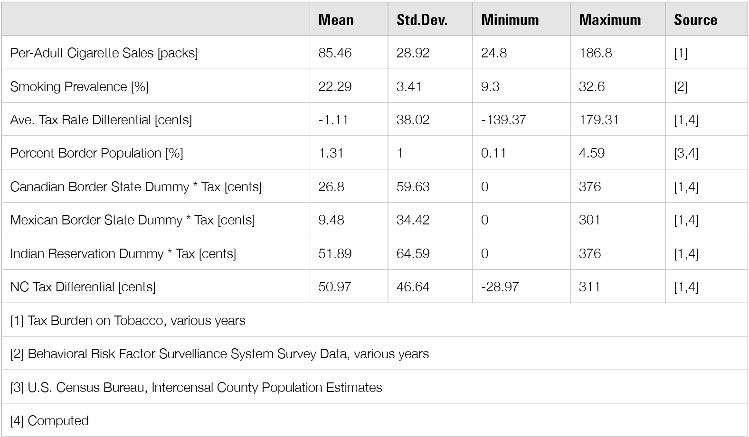Image resolution: width=749 pixels, height=437 pixels.
Task: Select the Per-Adult Cigarette Sales row label
Action: 104,53
